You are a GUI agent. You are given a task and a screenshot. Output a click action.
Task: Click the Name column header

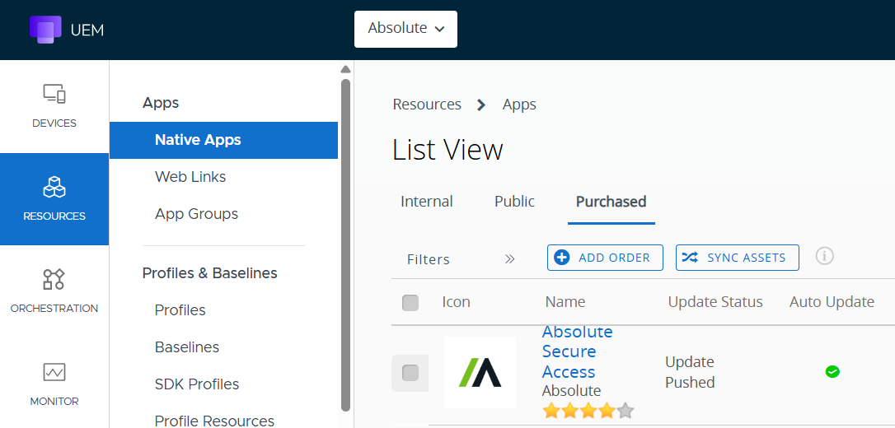coord(565,302)
